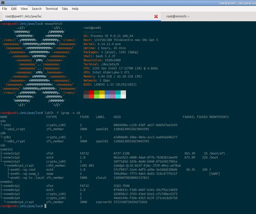
Task: Click the FSTYPE column header
Action: pyautogui.click(x=52, y=117)
